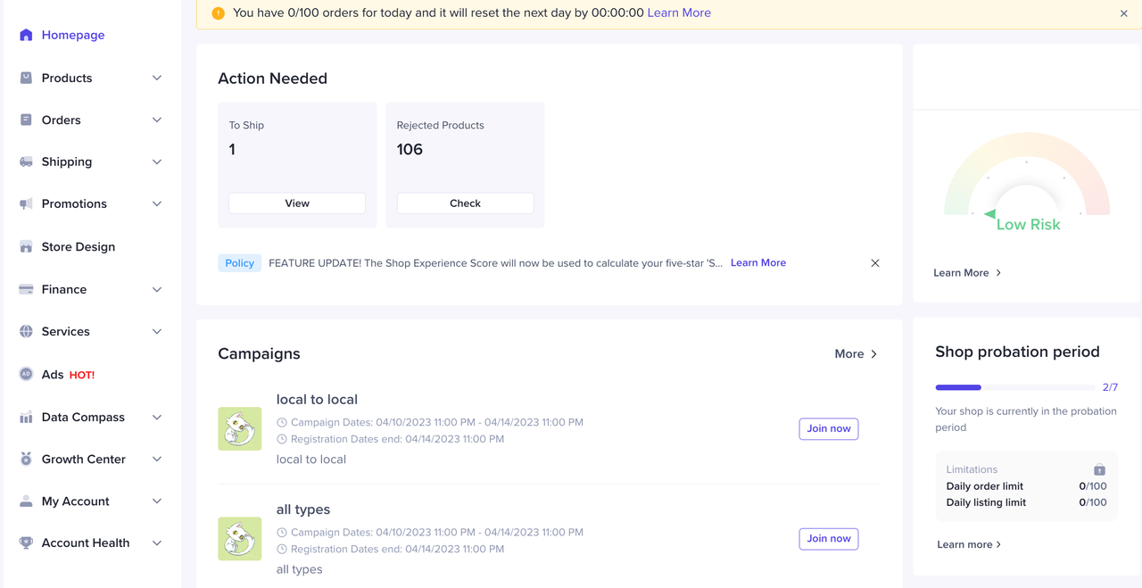Expand the Products menu chevron
1142x588 pixels.
(x=157, y=78)
